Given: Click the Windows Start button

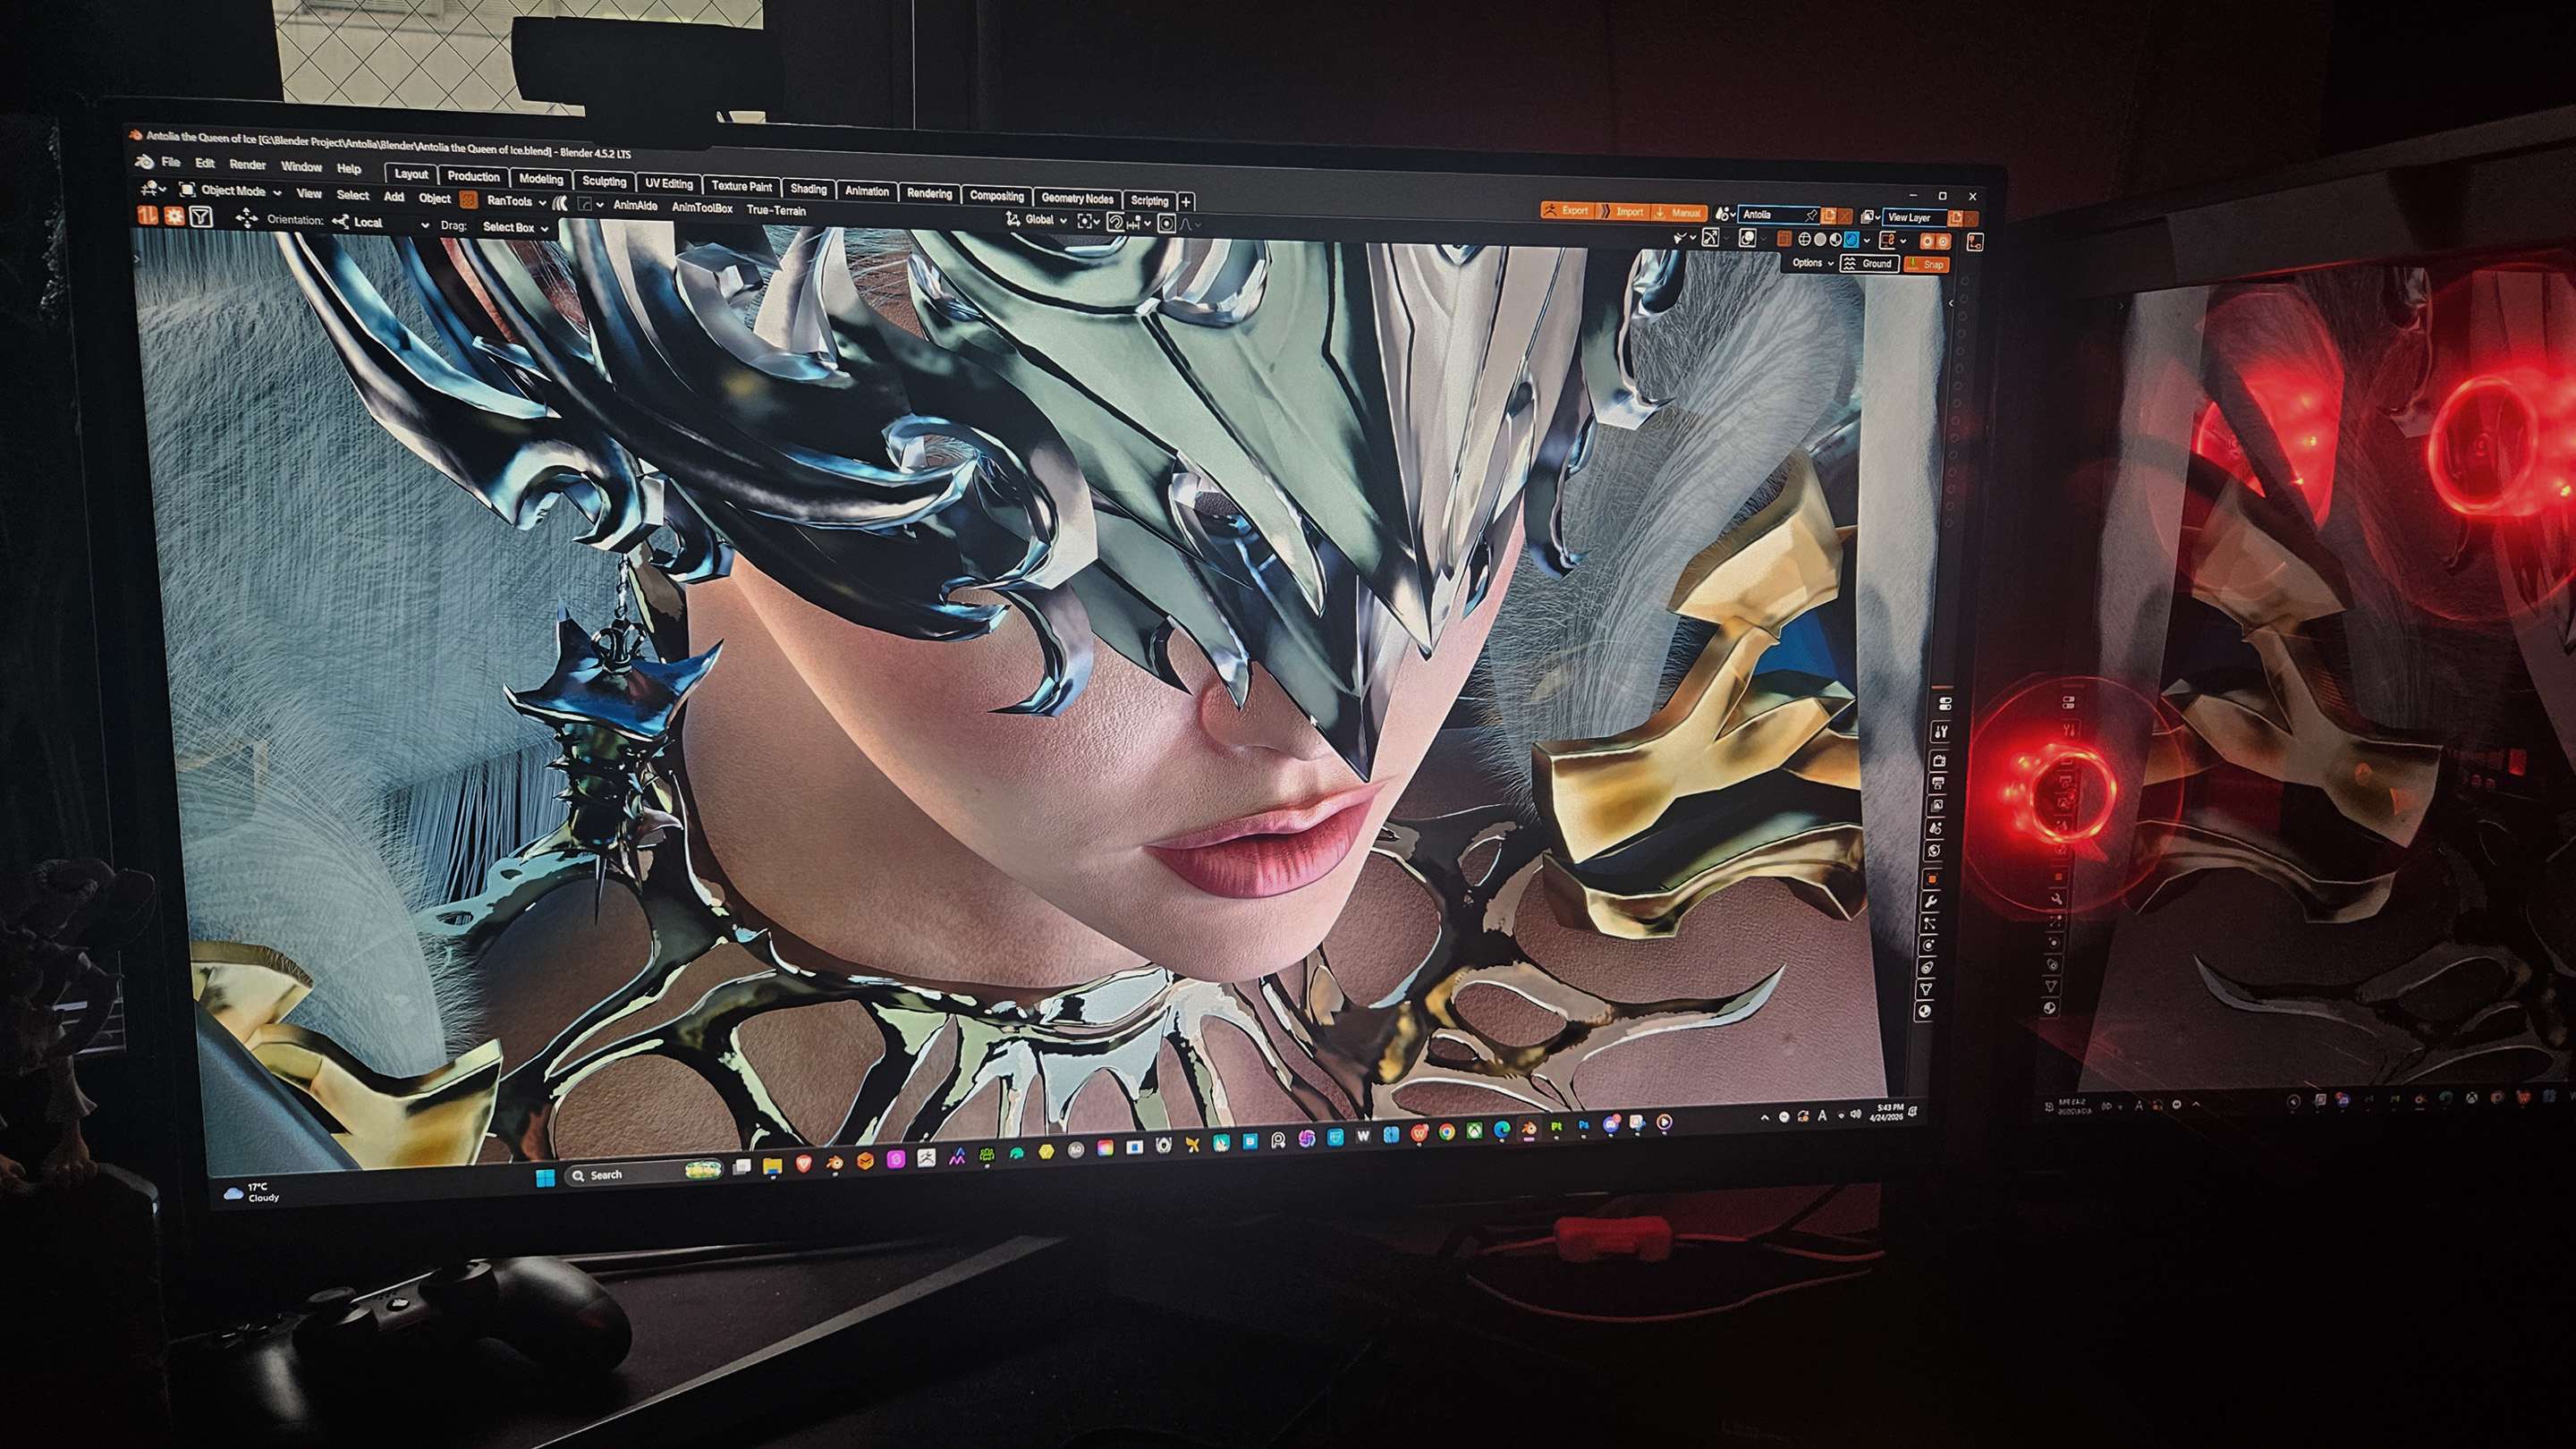Looking at the screenshot, I should point(545,1177).
